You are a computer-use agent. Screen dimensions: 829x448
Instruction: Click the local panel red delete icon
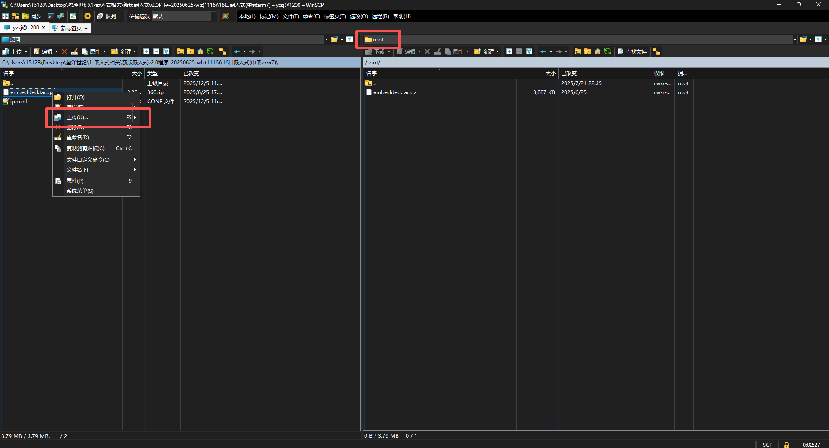point(64,51)
